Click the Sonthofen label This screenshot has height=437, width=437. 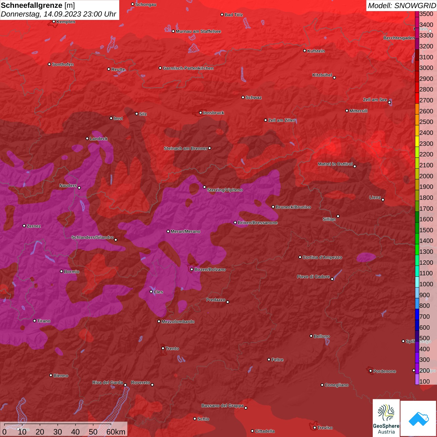[63, 64]
